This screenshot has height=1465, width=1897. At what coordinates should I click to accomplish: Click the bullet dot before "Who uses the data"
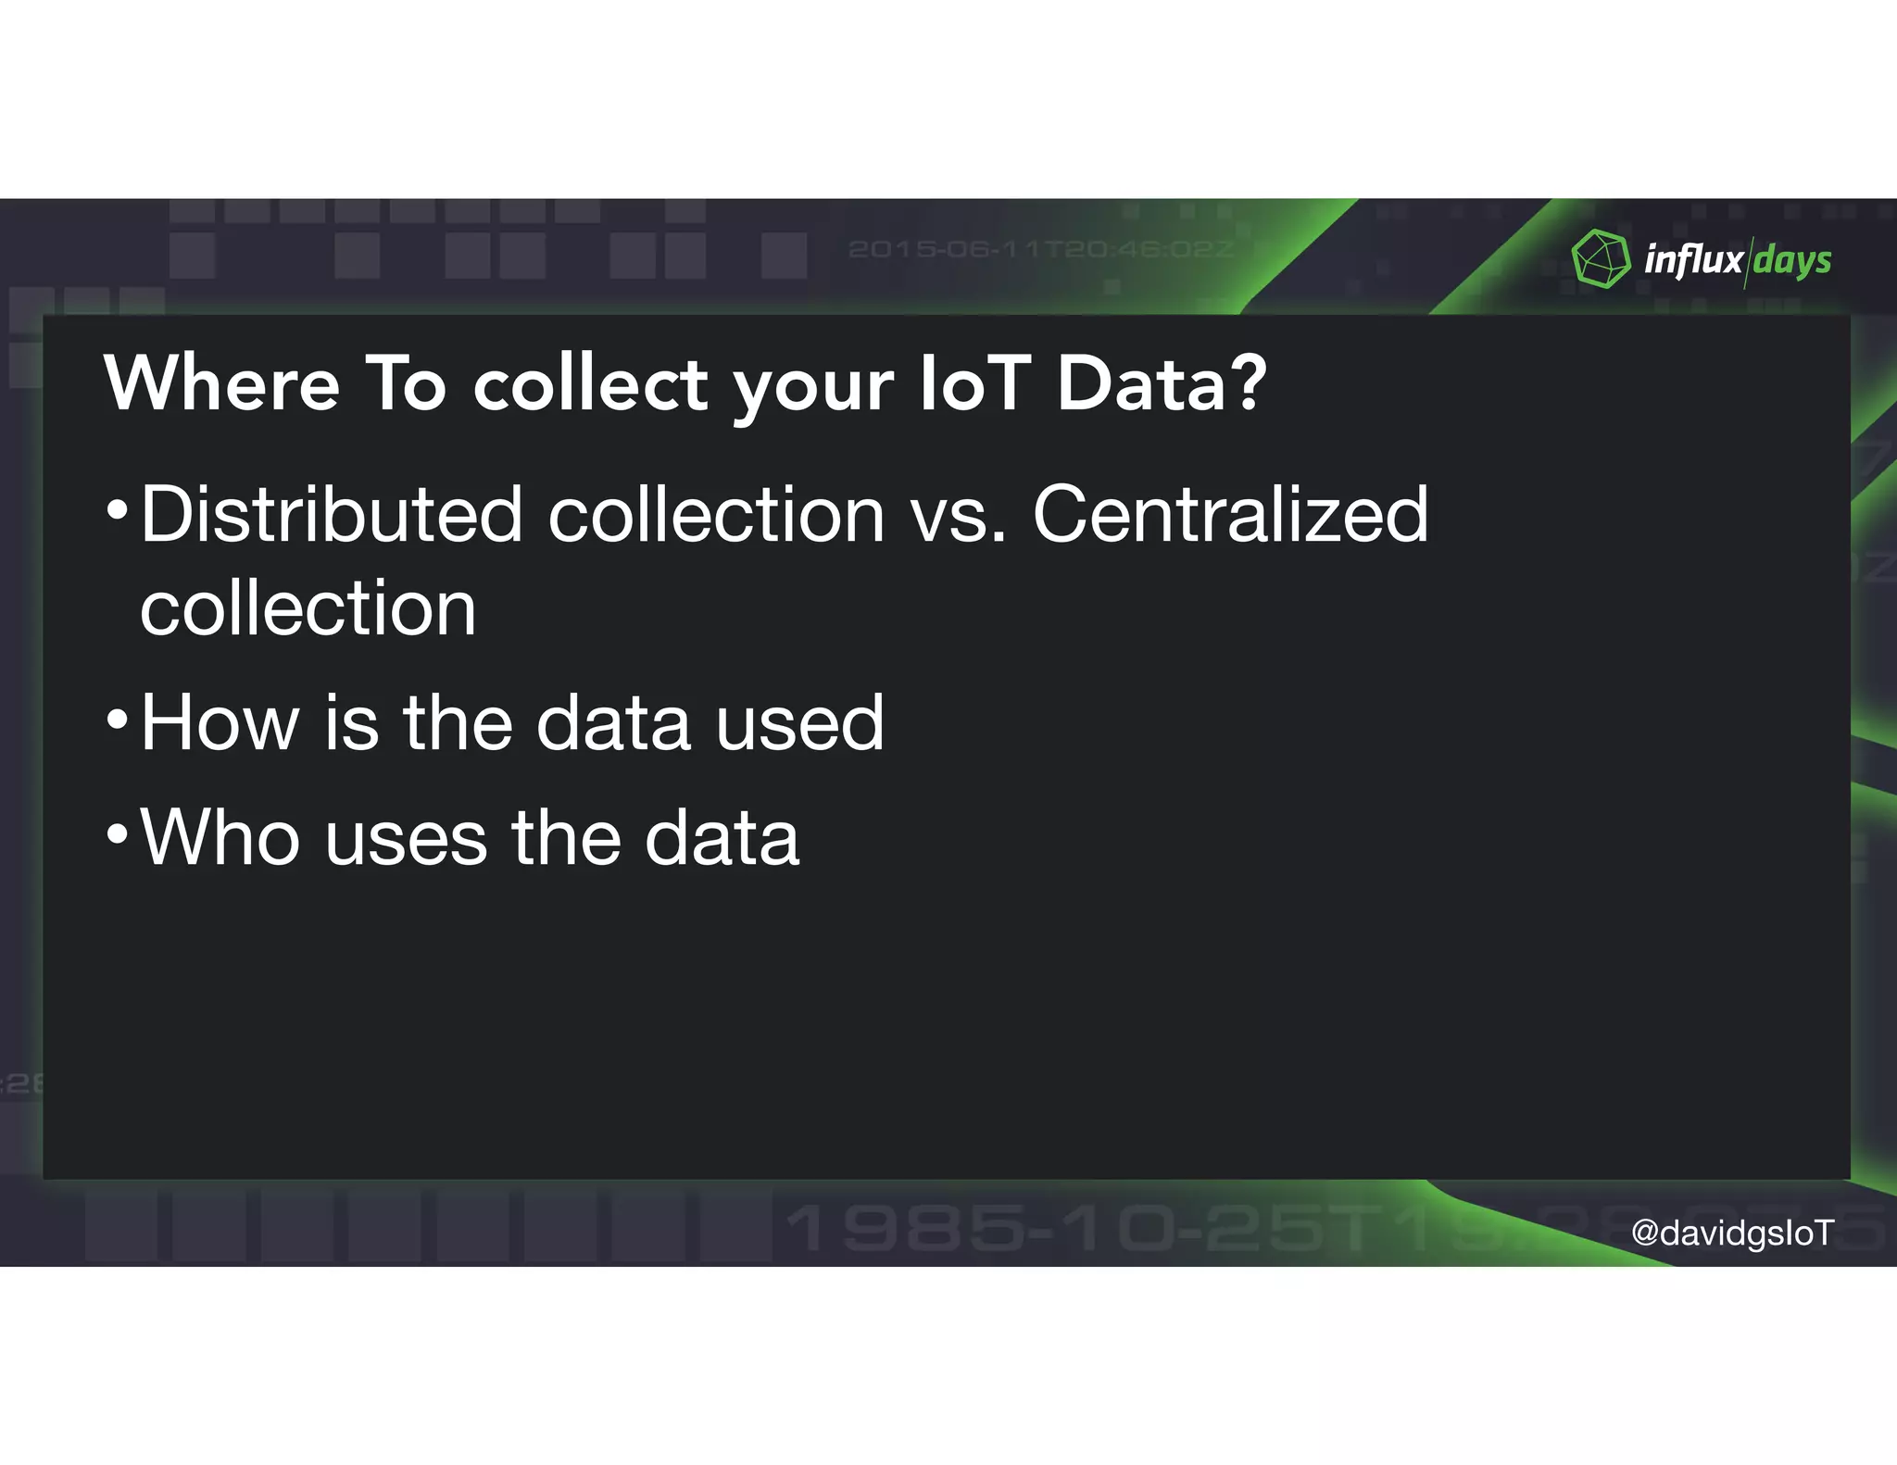[x=117, y=833]
